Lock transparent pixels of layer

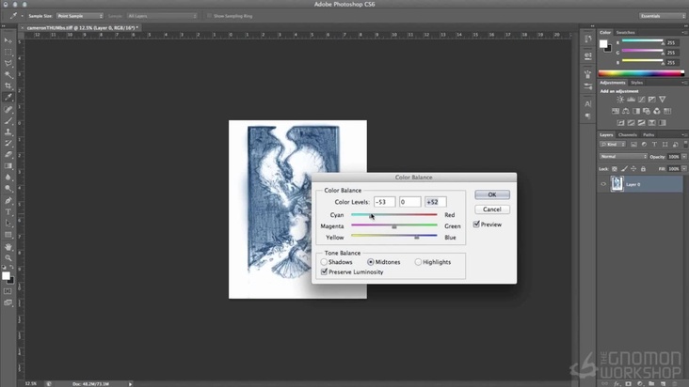(x=615, y=169)
